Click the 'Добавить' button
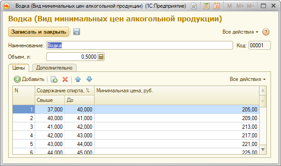The width and height of the screenshot is (281, 166). coord(29,79)
